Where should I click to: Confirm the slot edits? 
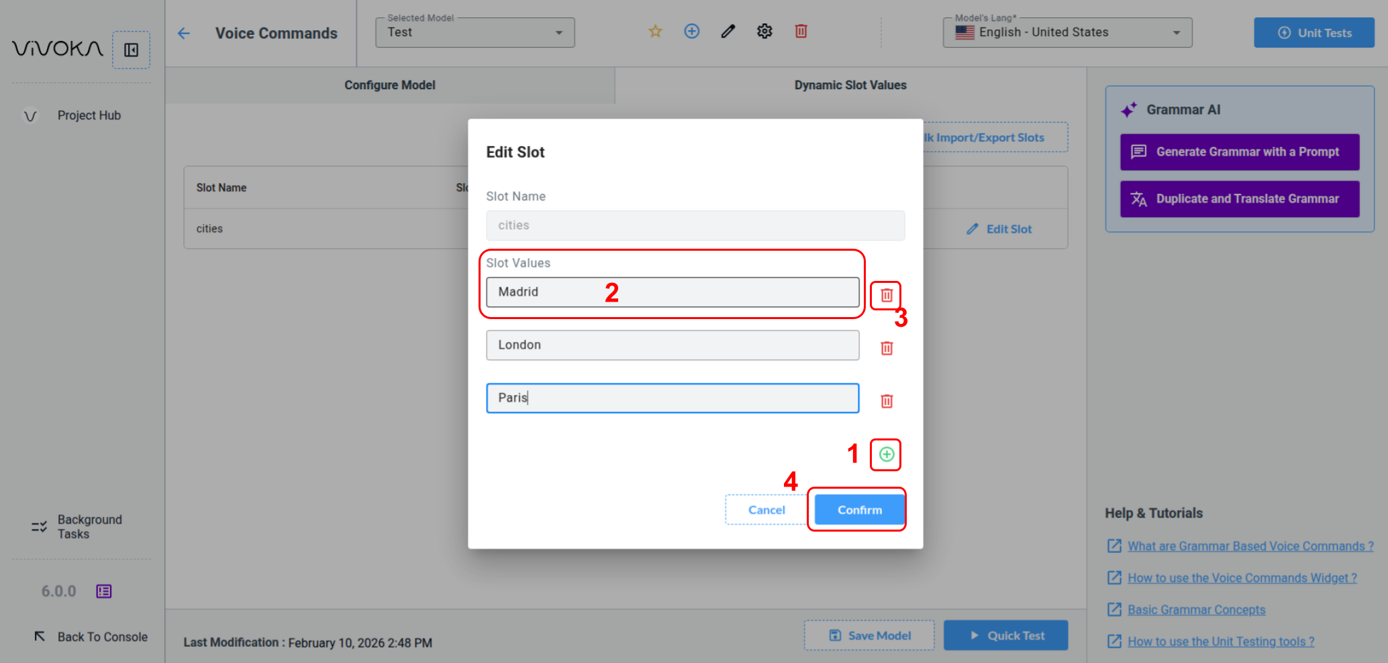click(x=859, y=510)
